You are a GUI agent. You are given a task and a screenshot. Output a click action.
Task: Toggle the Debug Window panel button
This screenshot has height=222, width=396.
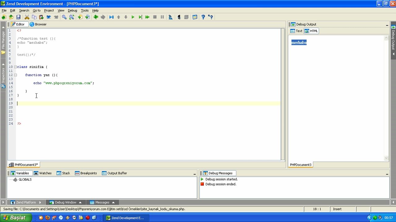tap(65, 203)
